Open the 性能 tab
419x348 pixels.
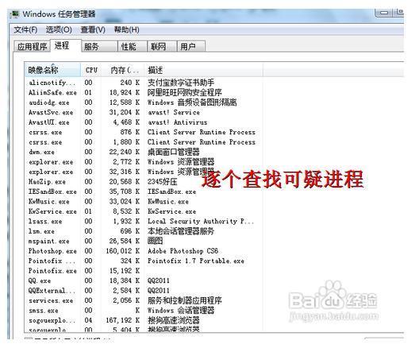tap(133, 47)
